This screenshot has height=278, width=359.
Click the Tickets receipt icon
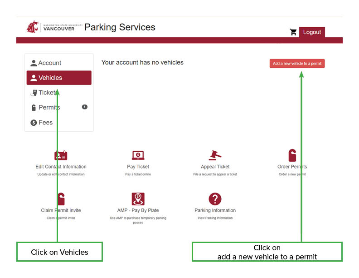point(34,93)
